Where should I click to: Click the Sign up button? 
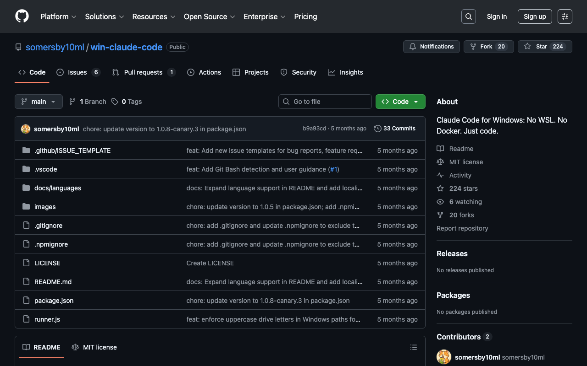tap(534, 16)
